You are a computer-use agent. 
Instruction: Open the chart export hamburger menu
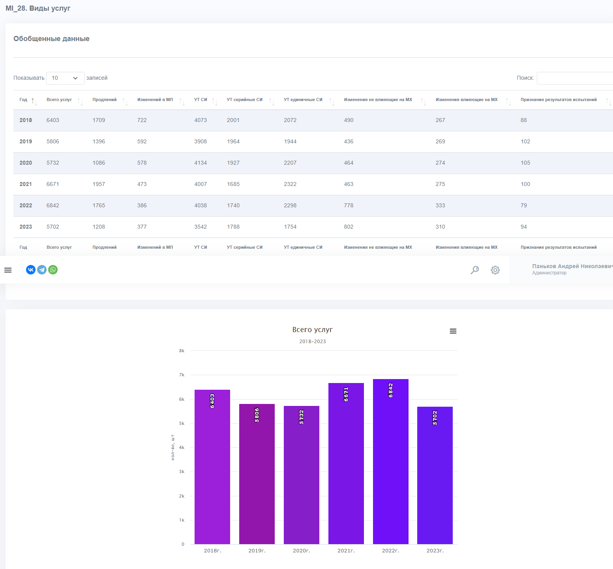(x=453, y=331)
